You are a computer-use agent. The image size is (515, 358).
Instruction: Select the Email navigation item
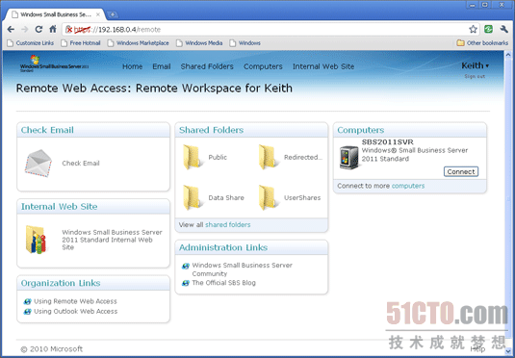click(162, 66)
